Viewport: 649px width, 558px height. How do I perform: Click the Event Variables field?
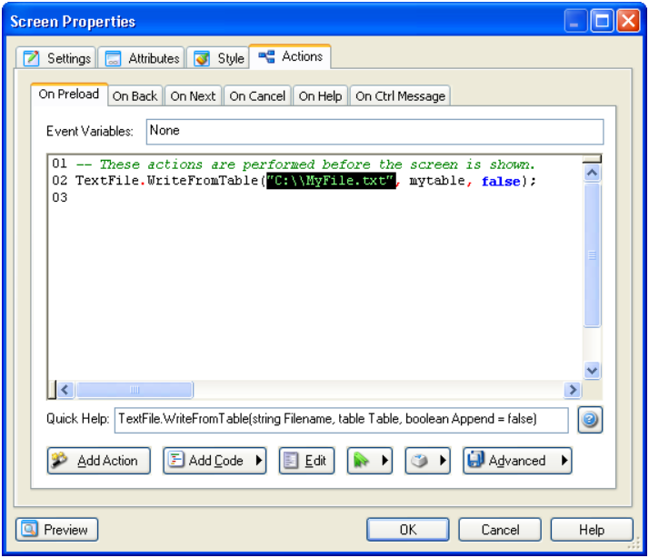[374, 132]
